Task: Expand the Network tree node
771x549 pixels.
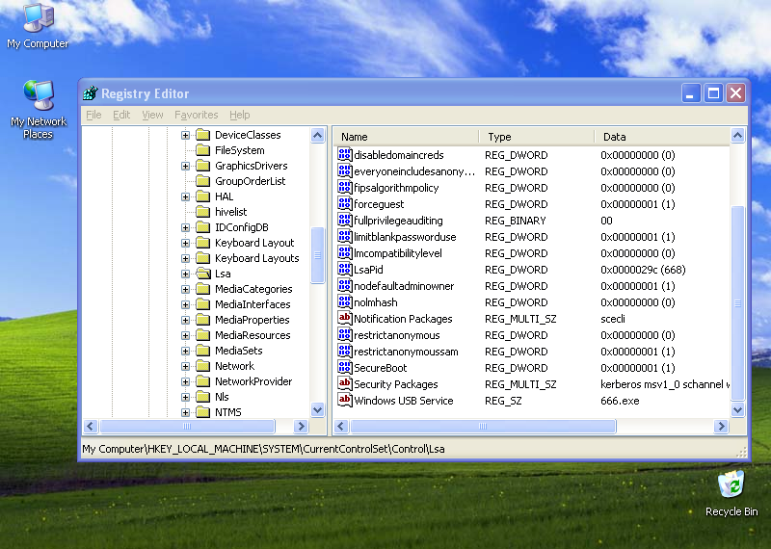Action: 185,366
